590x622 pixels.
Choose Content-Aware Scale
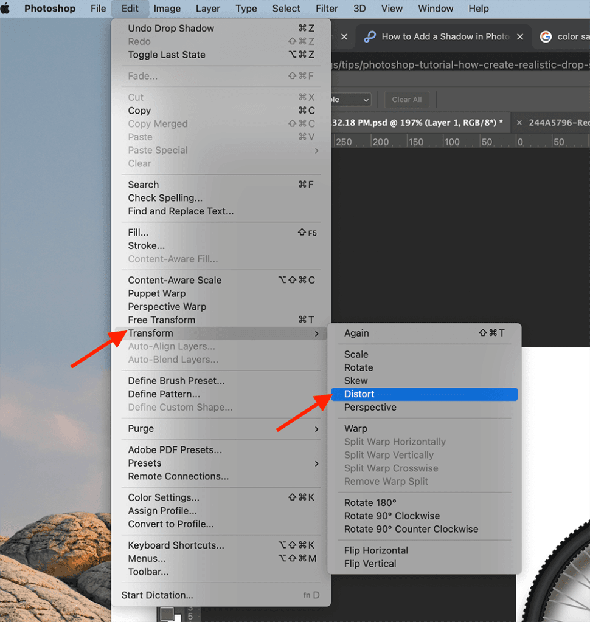[x=221, y=281]
